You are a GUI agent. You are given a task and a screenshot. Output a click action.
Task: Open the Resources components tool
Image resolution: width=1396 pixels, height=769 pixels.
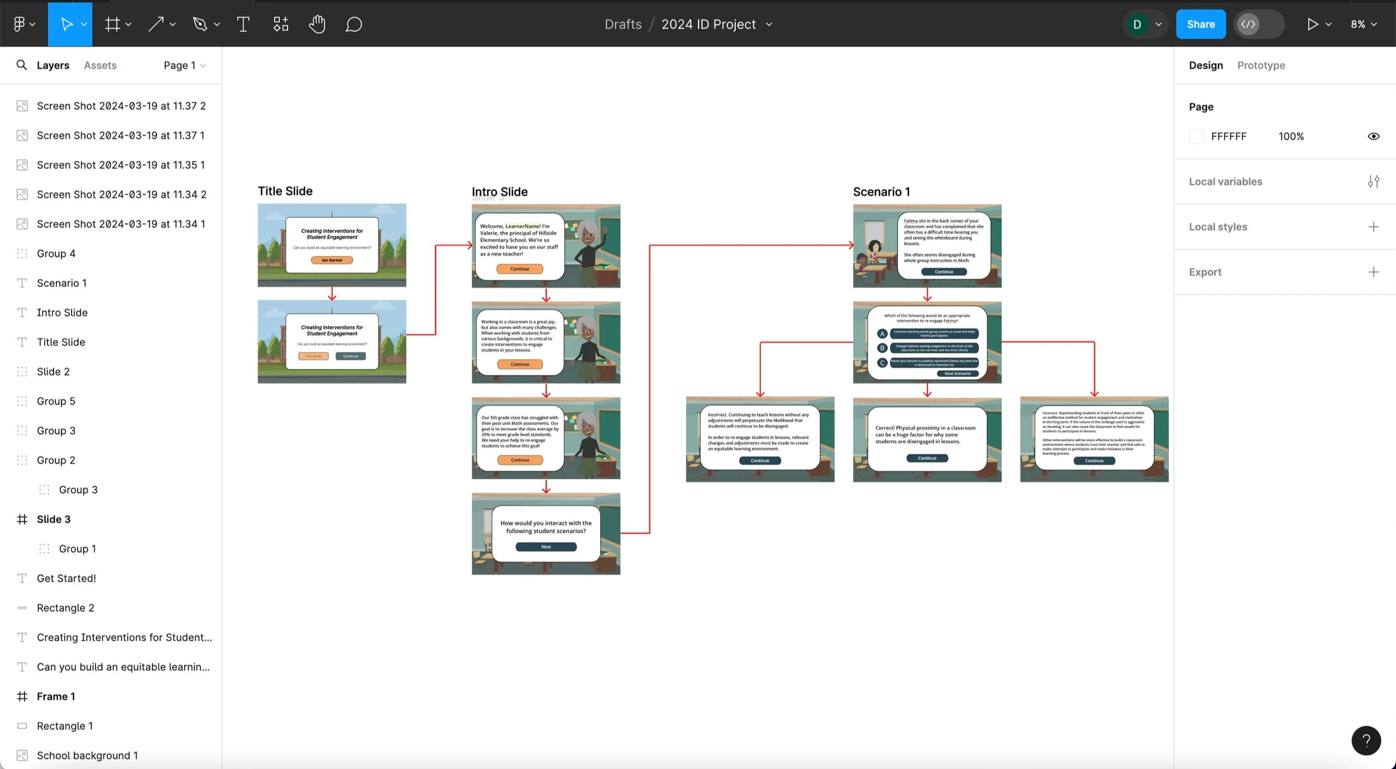pos(280,24)
